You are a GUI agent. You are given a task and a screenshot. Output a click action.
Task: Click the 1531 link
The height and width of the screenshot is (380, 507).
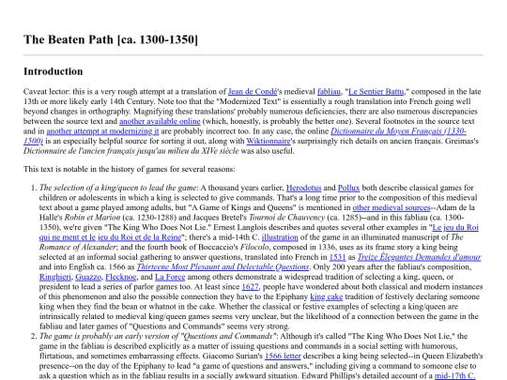coord(337,257)
